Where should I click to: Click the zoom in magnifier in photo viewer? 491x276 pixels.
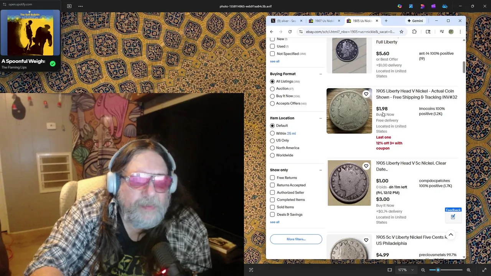click(468, 270)
